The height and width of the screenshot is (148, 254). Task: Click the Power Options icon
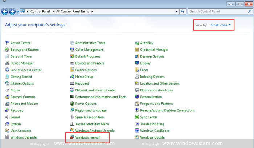point(72,104)
